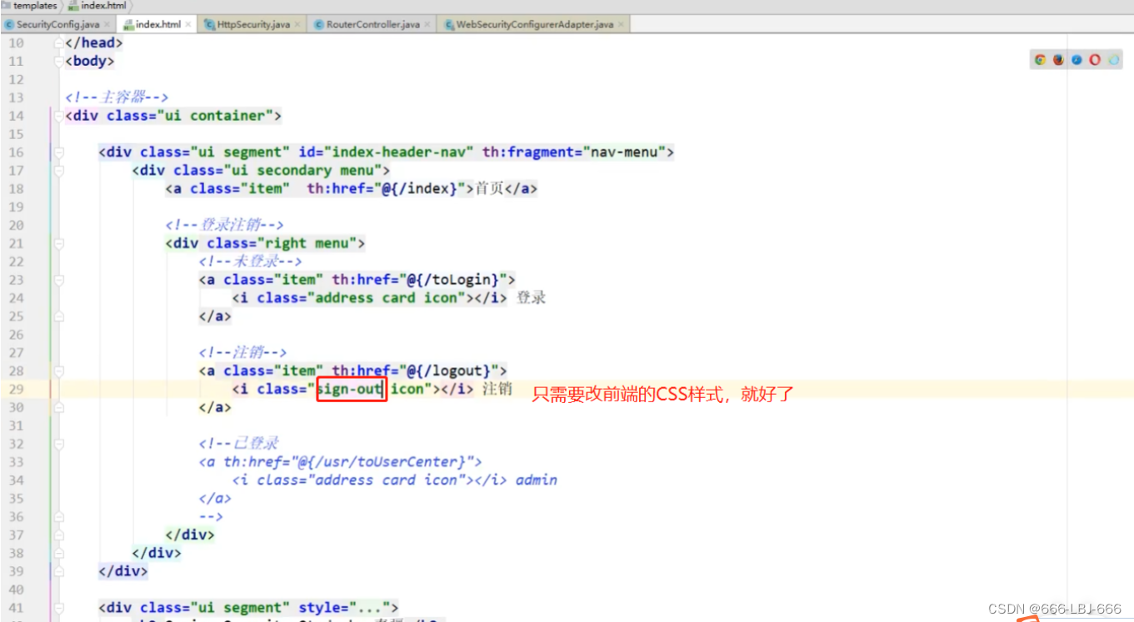Image resolution: width=1134 pixels, height=622 pixels.
Task: Expand the folded style="..." attribute
Action: pos(345,608)
